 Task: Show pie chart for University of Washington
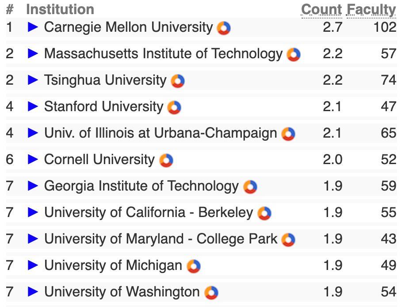point(211,292)
